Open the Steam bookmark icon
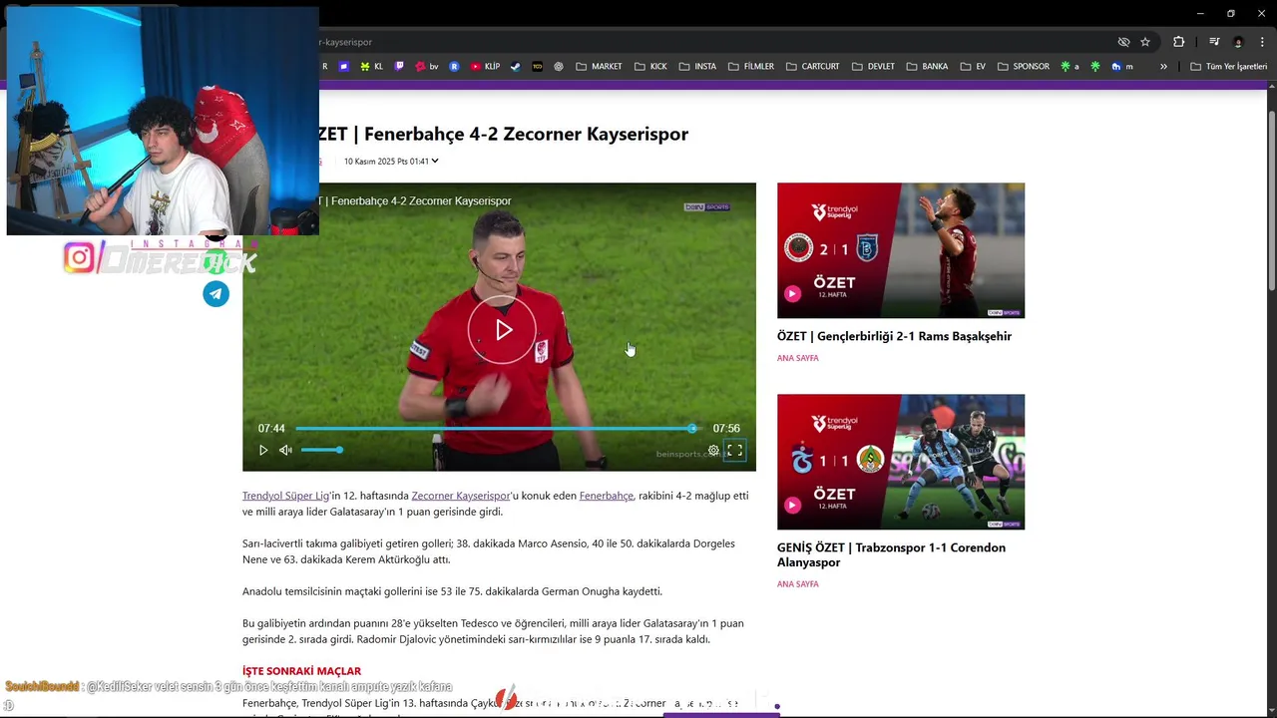Screen dimensions: 1277x718 coord(516,67)
